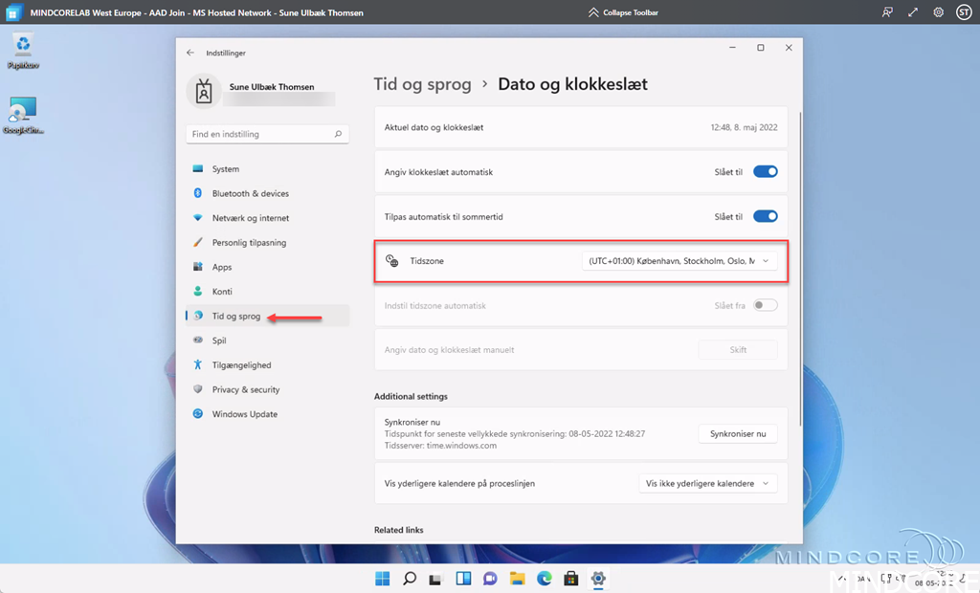Expand the Vis ikke yderligere kalendere dropdown
The image size is (980, 593).
pos(707,484)
